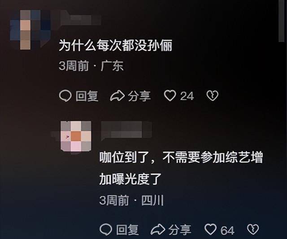
Task: Dislike the 四川 reply with the broken heart
Action: coord(253,229)
